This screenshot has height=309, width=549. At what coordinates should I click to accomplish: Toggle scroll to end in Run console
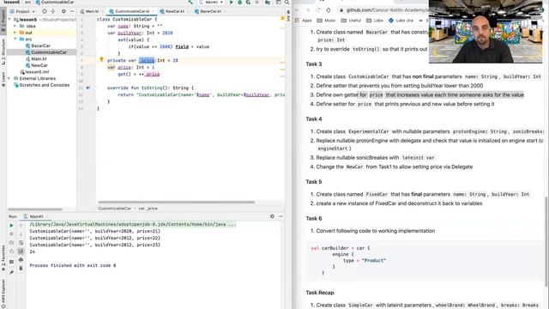coord(21,251)
